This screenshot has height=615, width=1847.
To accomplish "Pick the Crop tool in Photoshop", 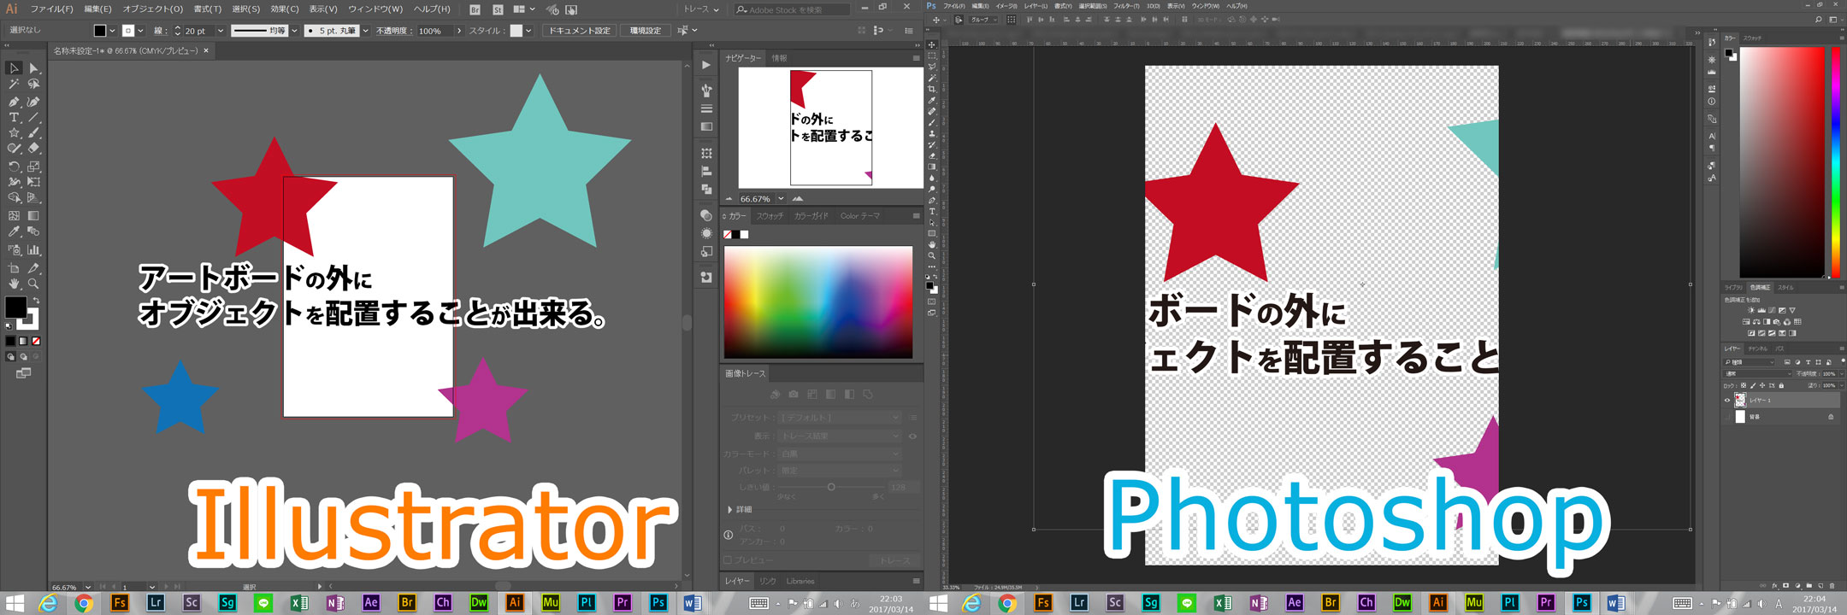I will (932, 89).
